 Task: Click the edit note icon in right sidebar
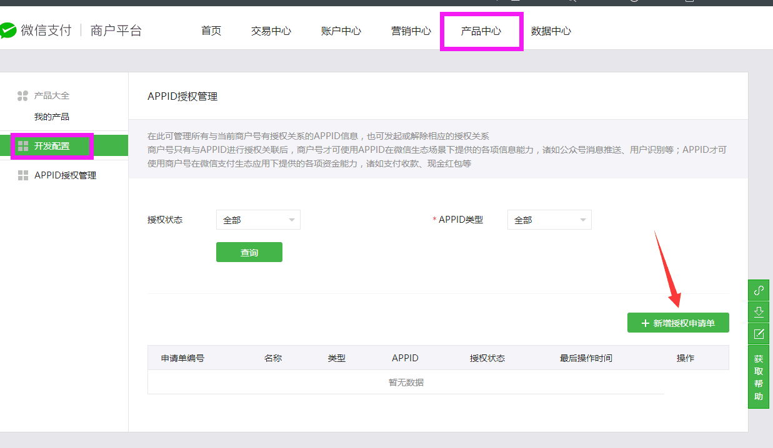tap(759, 334)
